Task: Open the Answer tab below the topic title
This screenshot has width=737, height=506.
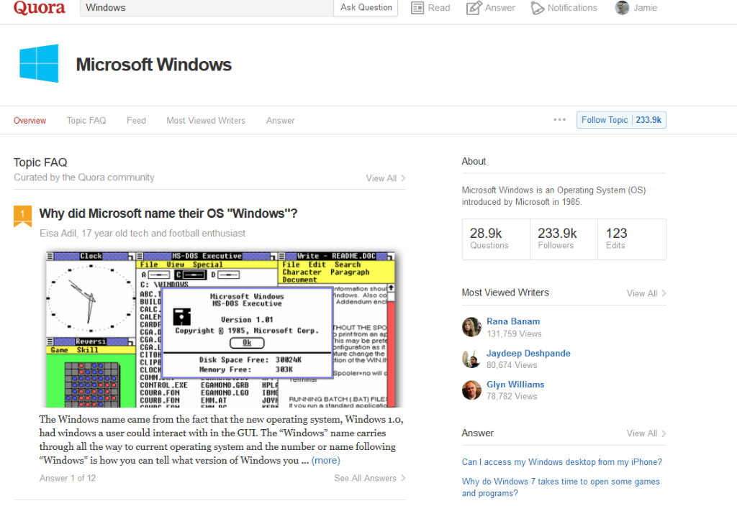Action: 280,121
